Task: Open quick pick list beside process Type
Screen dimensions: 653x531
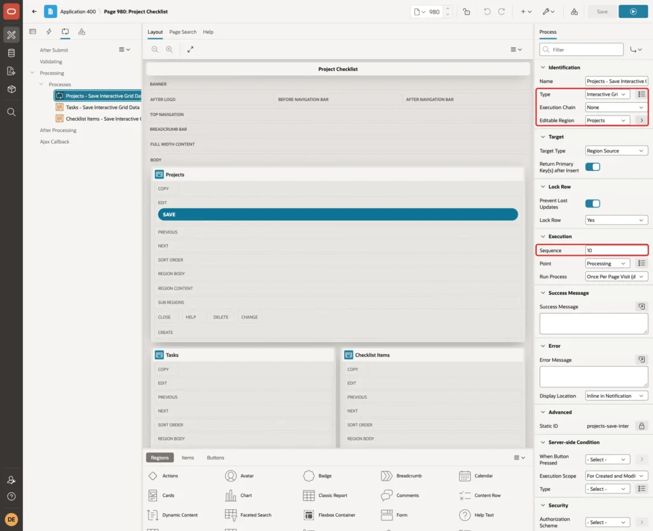Action: point(642,94)
